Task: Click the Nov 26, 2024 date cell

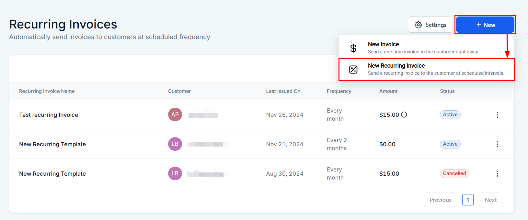Action: [285, 115]
